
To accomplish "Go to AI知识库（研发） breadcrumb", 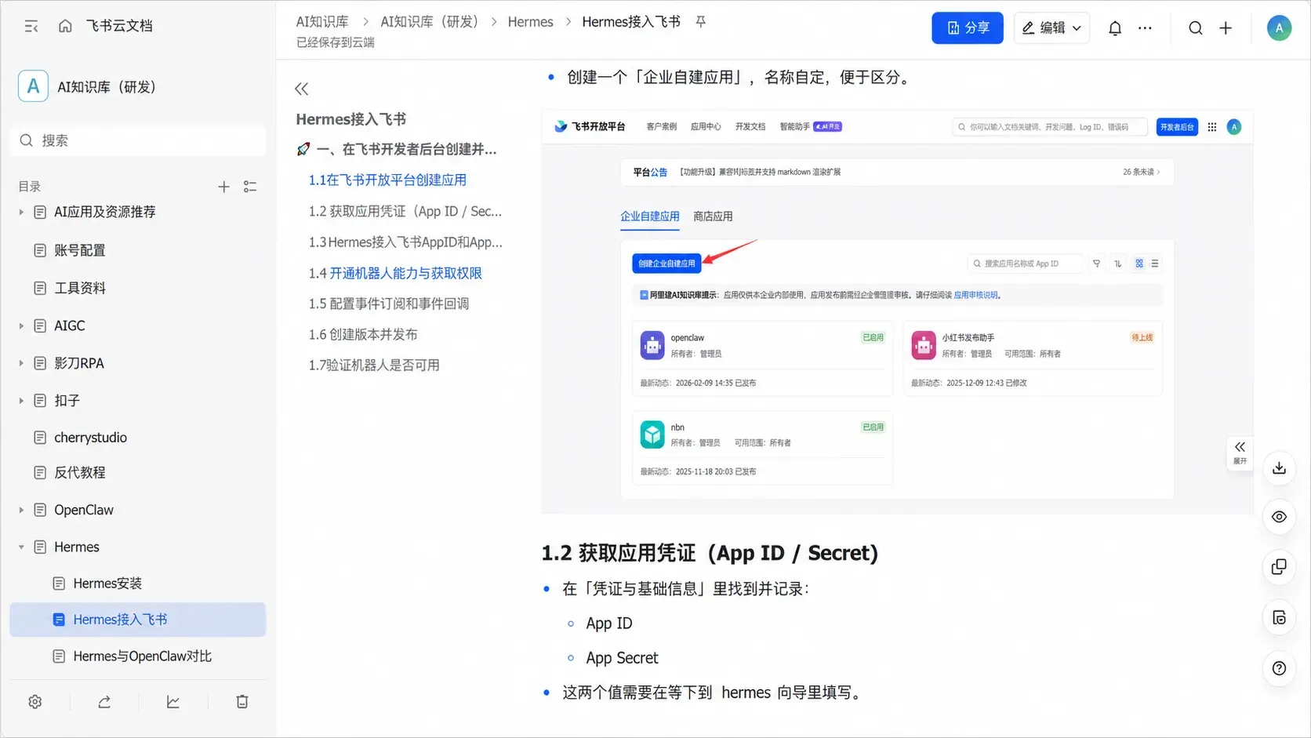I will point(430,22).
